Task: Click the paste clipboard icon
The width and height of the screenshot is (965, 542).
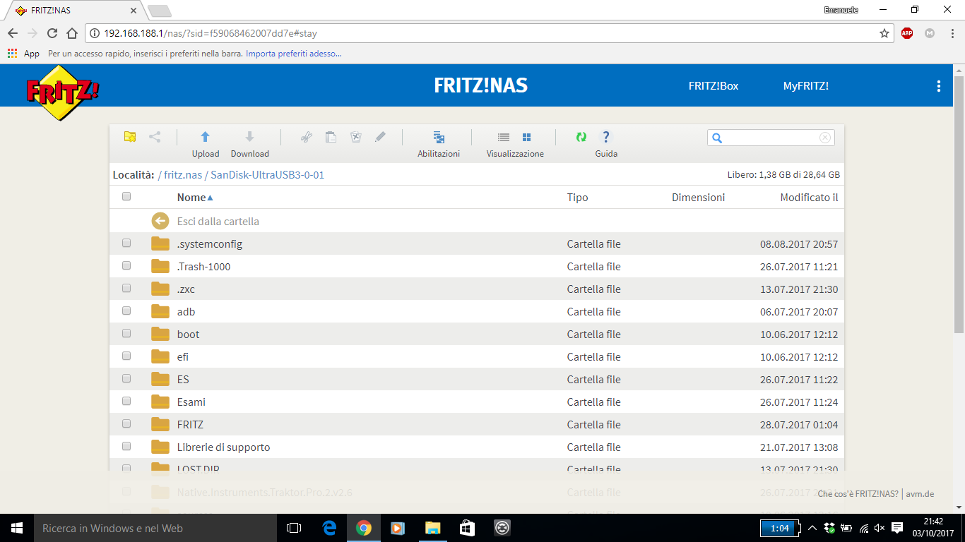Action: pos(331,137)
